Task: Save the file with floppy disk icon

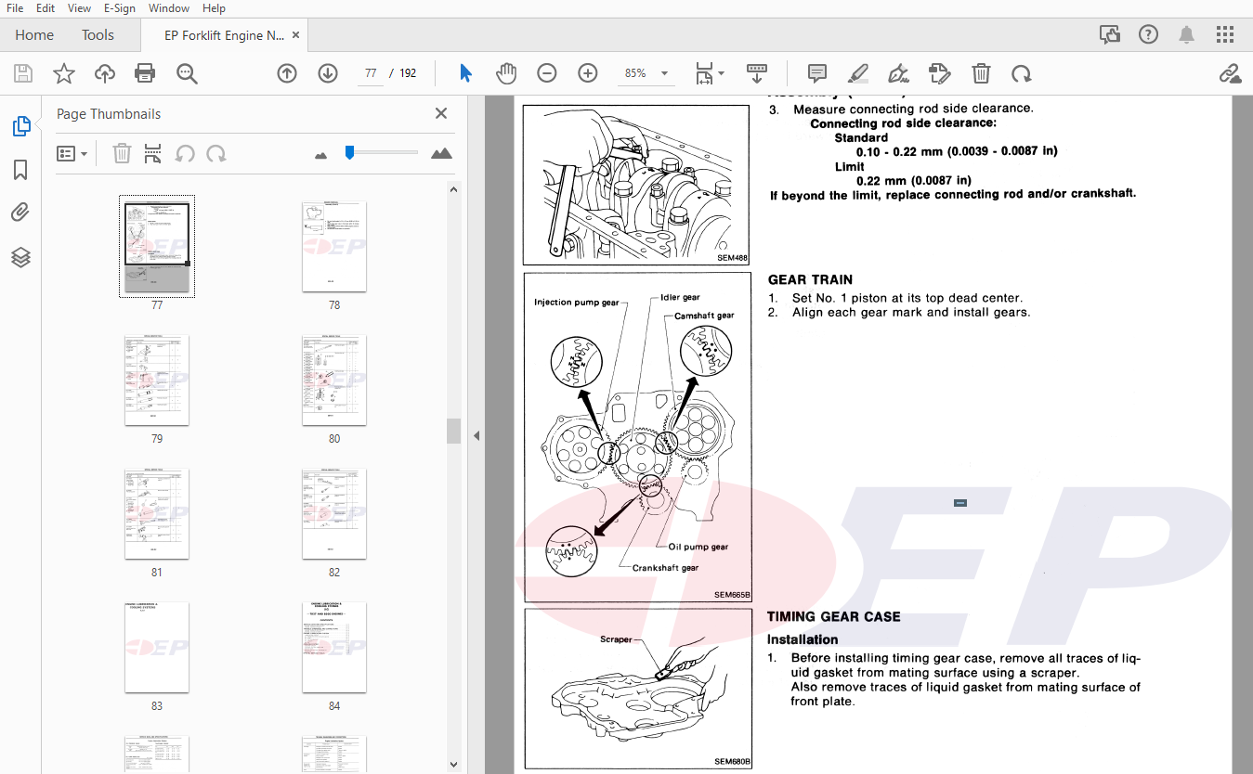Action: click(x=23, y=73)
